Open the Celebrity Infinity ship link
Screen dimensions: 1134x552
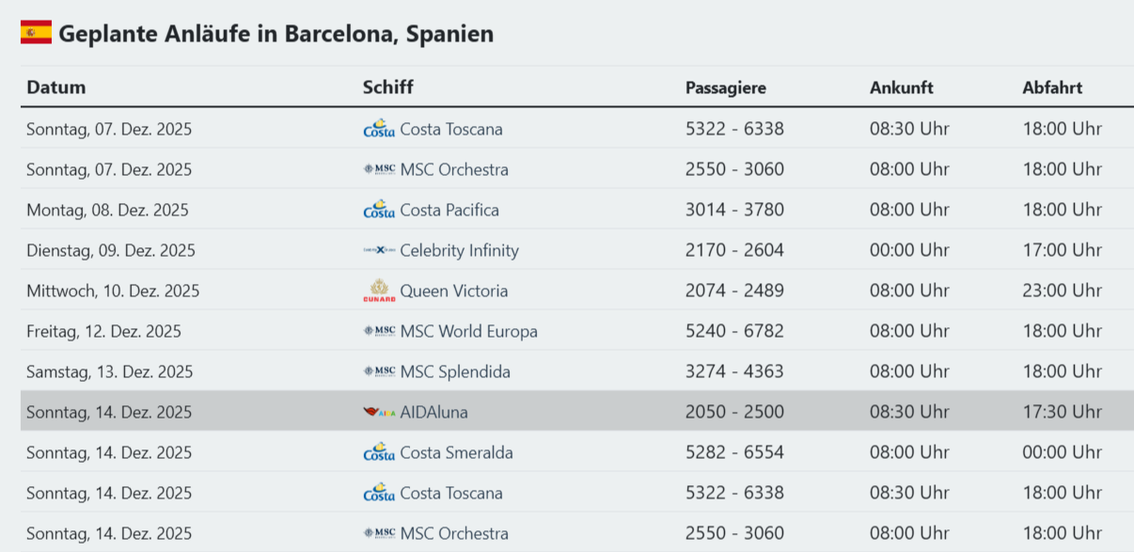[x=459, y=250]
